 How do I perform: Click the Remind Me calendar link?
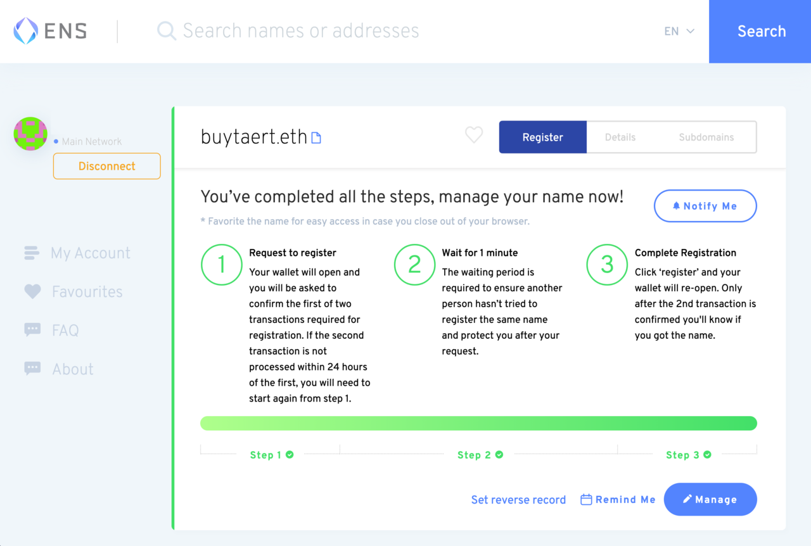[x=618, y=500]
